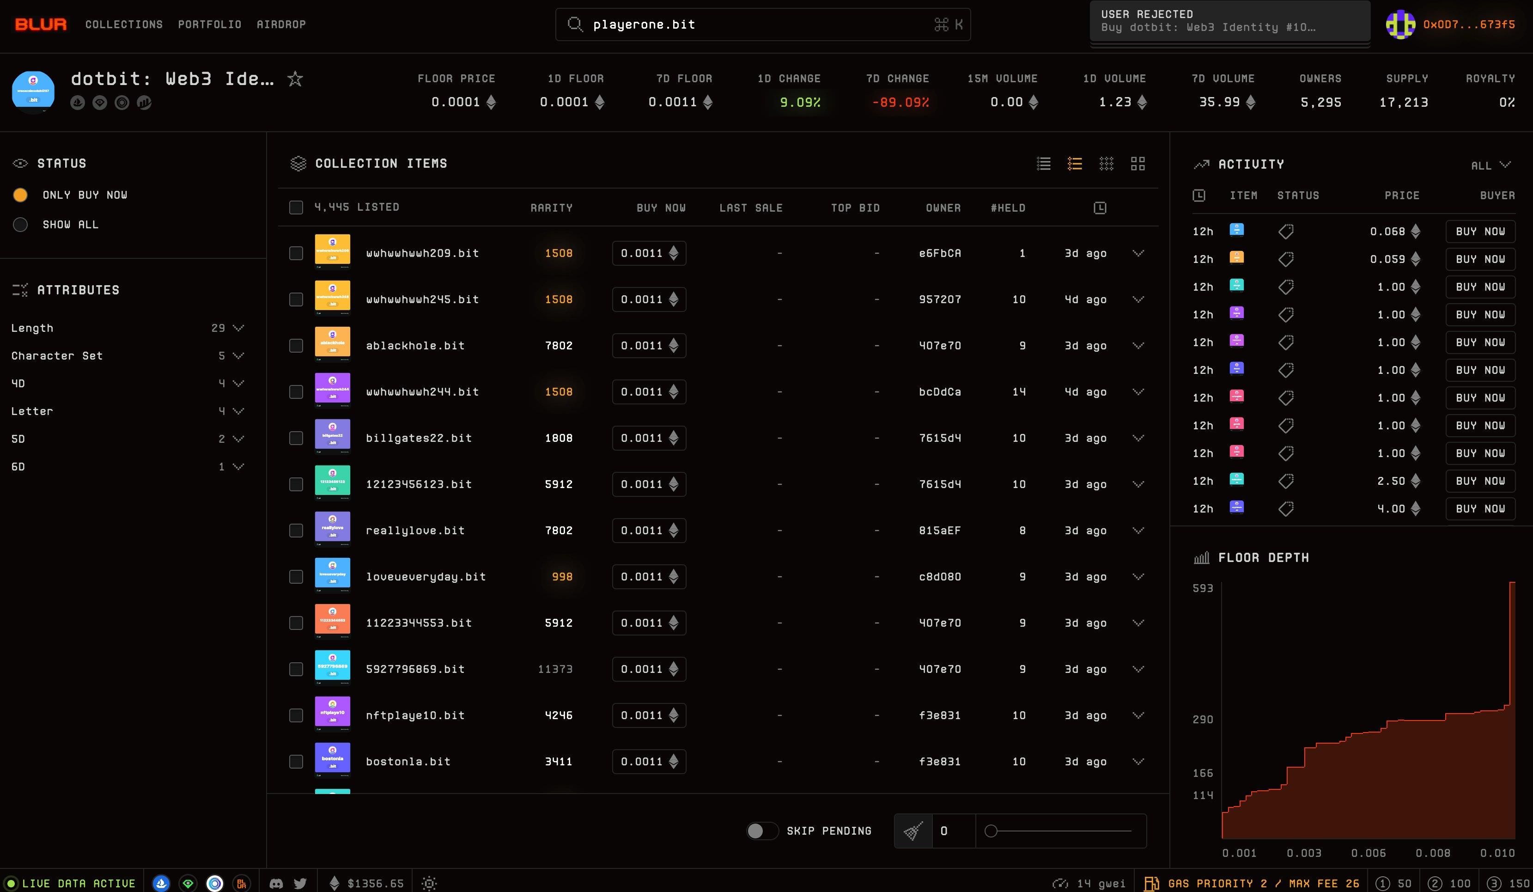Open theme settings gear icon in footer
1533x892 pixels.
[429, 884]
